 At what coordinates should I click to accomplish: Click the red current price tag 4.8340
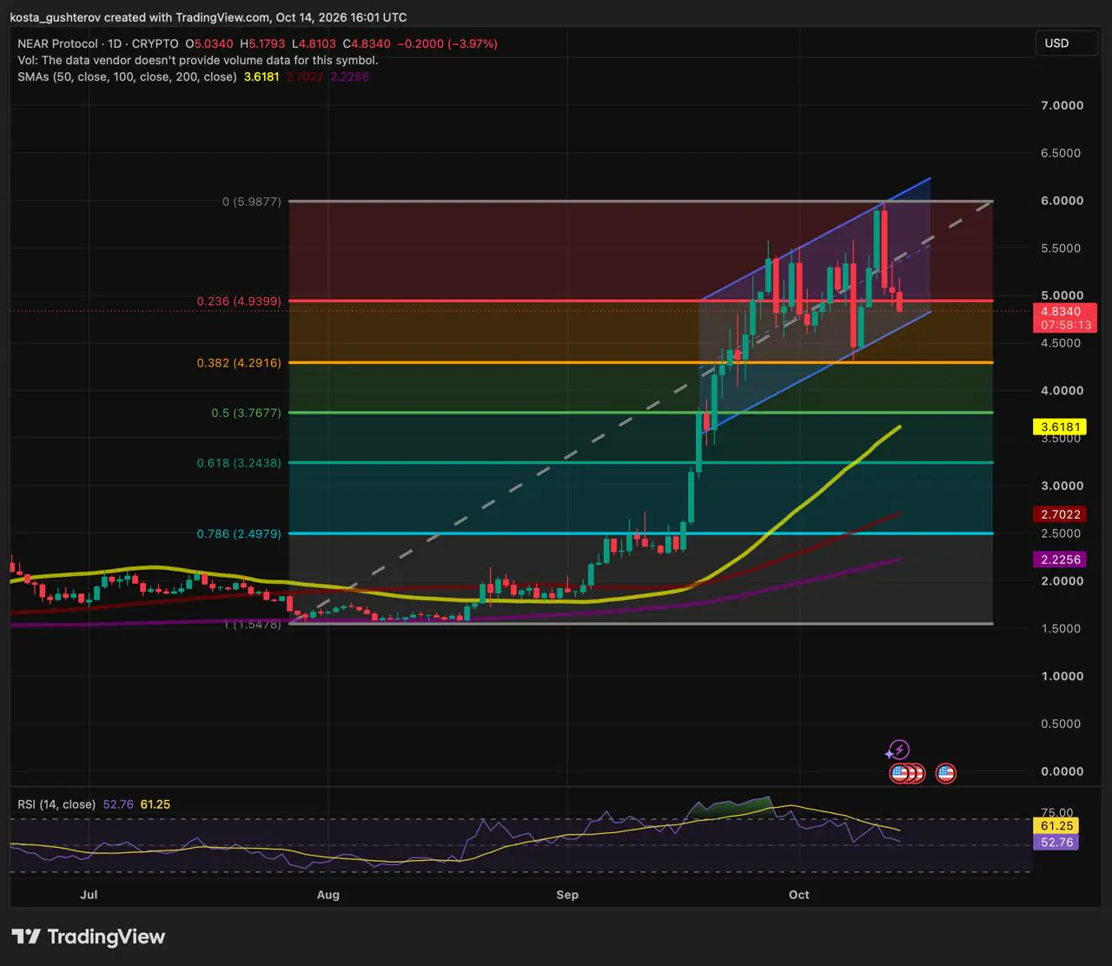pos(1065,318)
